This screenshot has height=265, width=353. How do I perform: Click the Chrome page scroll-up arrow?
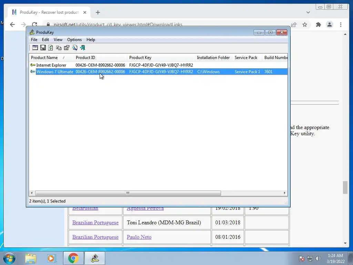click(345, 34)
